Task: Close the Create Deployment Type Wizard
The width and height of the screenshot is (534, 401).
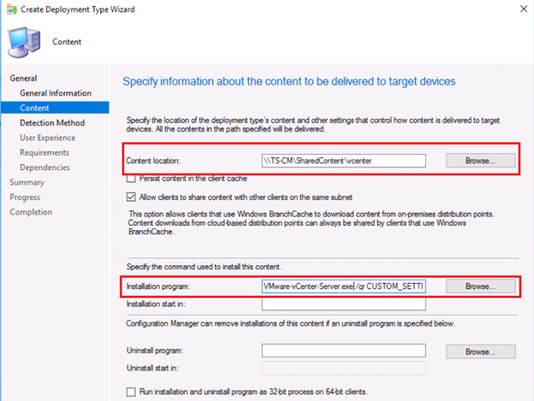Action: 524,9
